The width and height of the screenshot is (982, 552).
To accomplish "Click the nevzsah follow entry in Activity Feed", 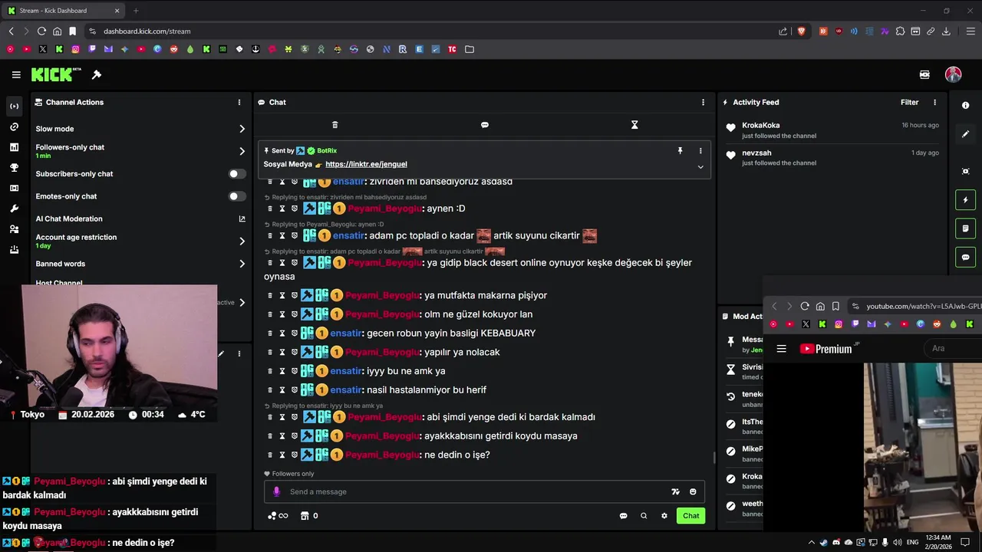I will click(x=834, y=157).
